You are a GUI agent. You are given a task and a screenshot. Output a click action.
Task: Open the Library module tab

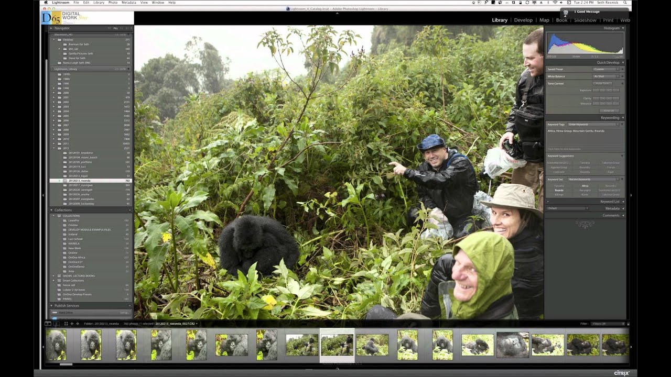point(500,20)
